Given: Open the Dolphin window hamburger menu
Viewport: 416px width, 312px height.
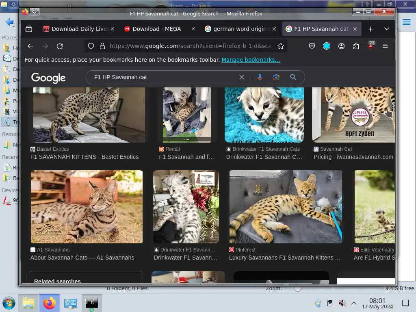Looking at the screenshot, I should pyautogui.click(x=406, y=22).
